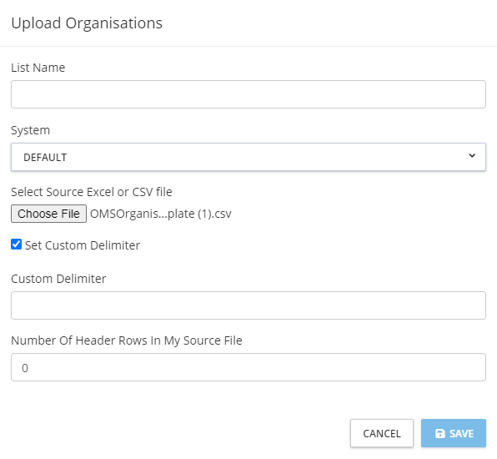Save the organisations upload form
The image size is (497, 459).
[454, 433]
